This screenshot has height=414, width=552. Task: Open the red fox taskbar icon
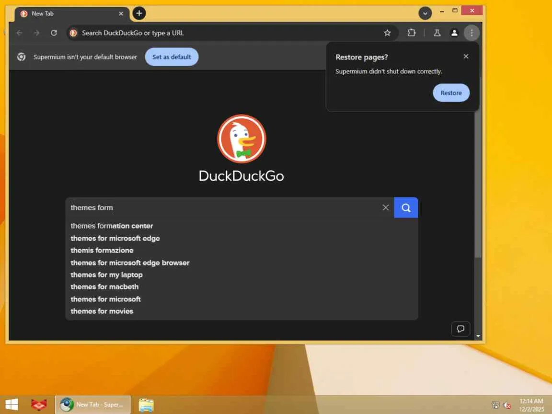click(x=39, y=404)
